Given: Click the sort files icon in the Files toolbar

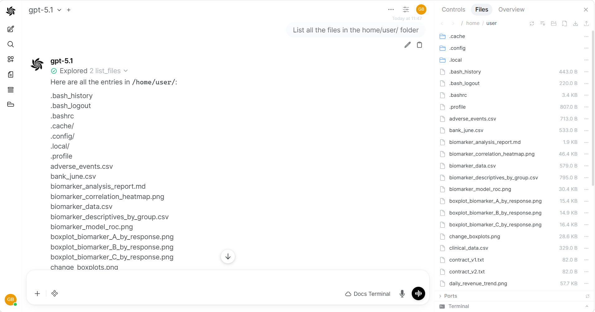Looking at the screenshot, I should click(543, 23).
